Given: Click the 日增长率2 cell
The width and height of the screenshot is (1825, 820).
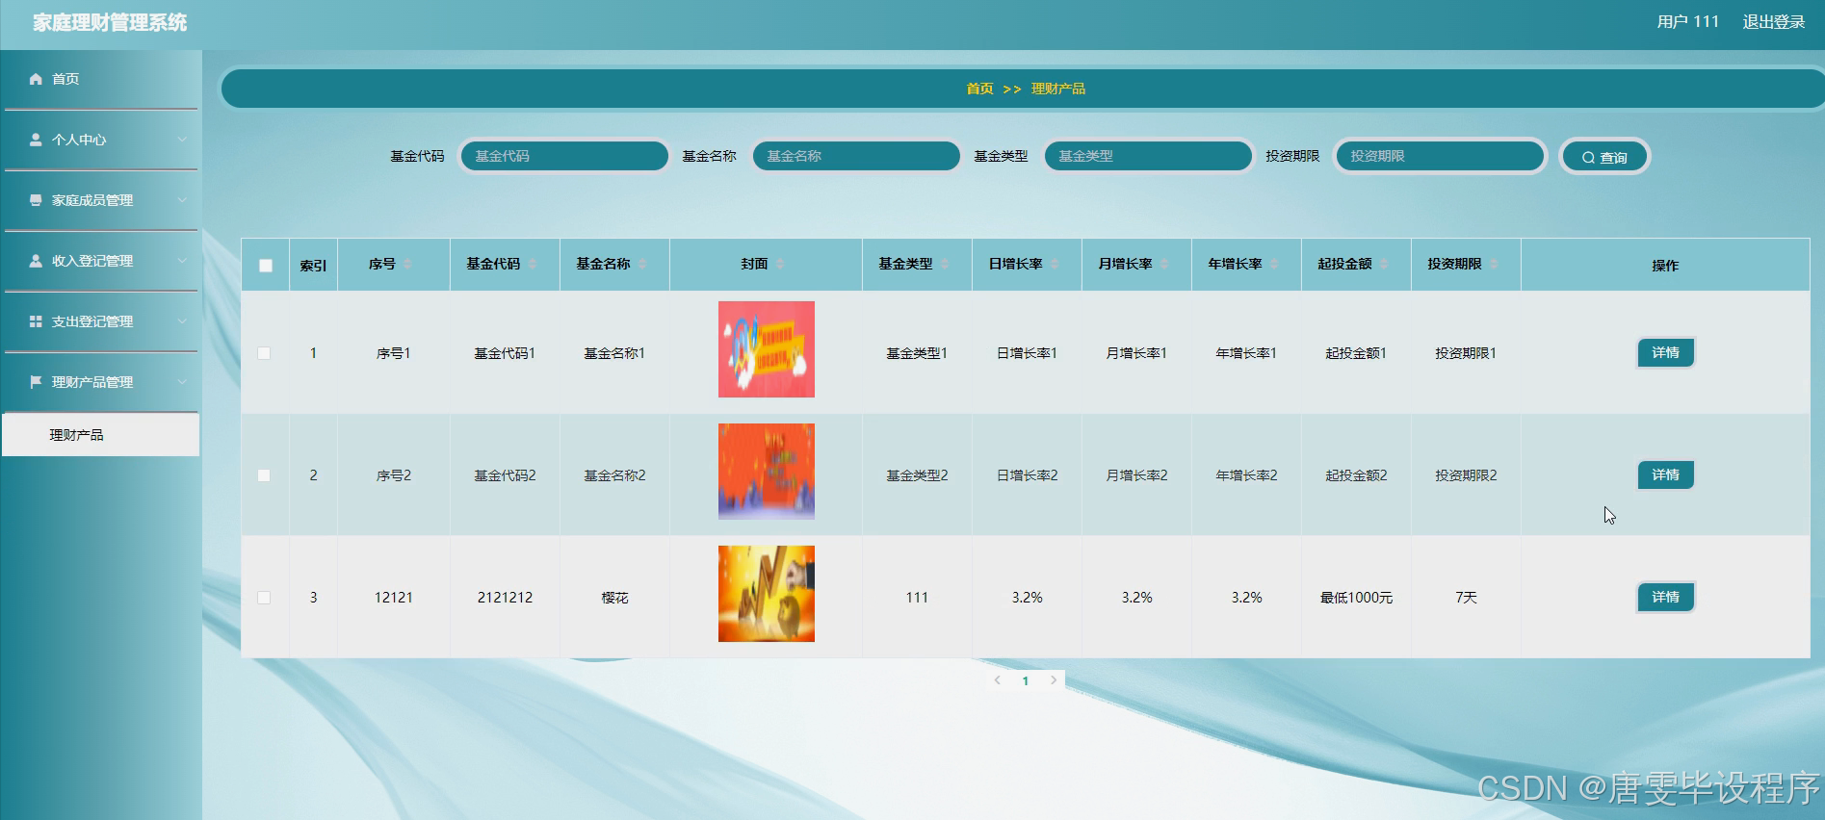Looking at the screenshot, I should pos(1027,475).
